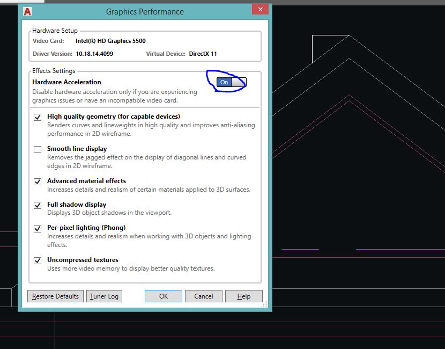Disable Uncompressed textures
The width and height of the screenshot is (445, 349).
click(x=38, y=260)
